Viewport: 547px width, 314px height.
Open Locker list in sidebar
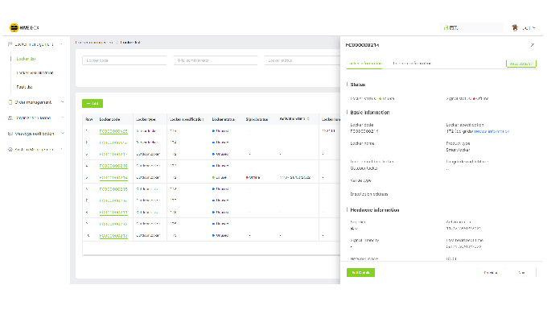pos(27,59)
